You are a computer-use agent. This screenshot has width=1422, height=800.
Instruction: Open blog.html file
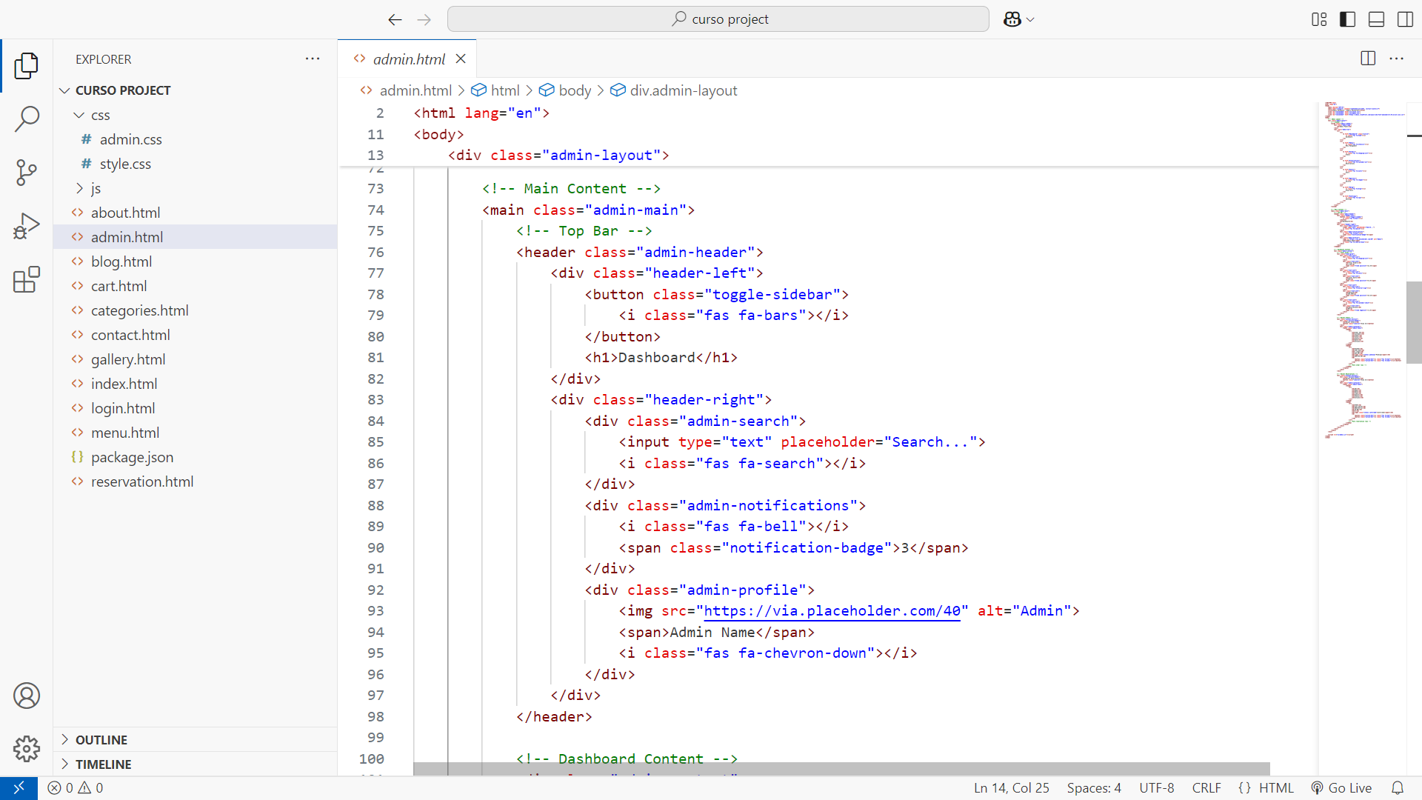[x=196, y=261]
